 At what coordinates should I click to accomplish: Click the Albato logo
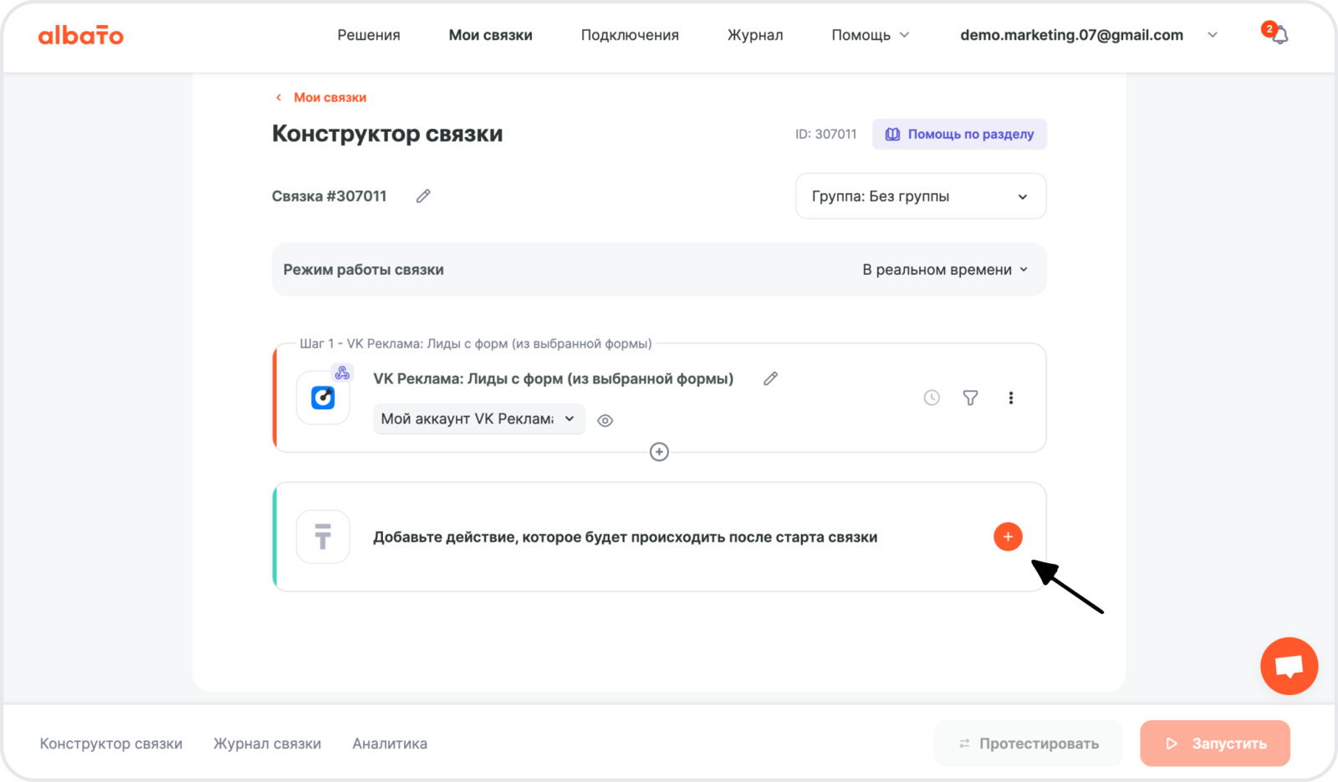tap(81, 35)
